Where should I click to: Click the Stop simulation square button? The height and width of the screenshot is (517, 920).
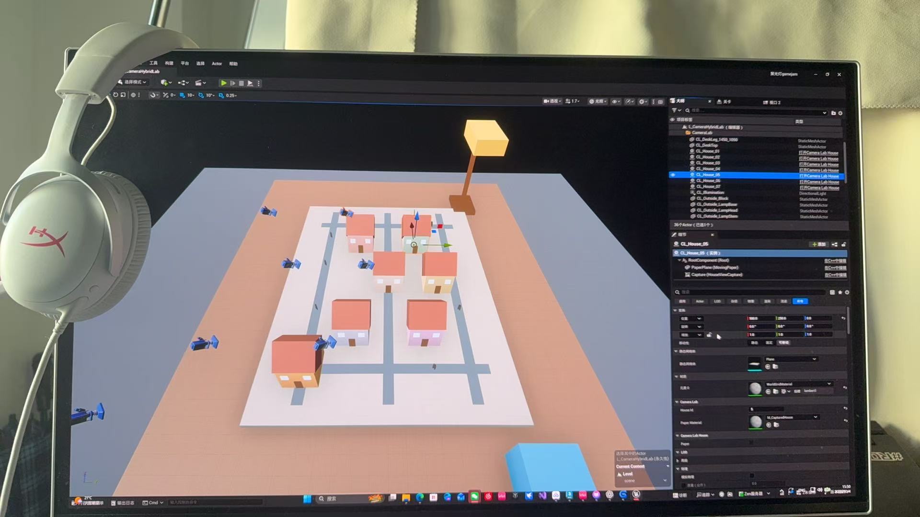(x=241, y=83)
